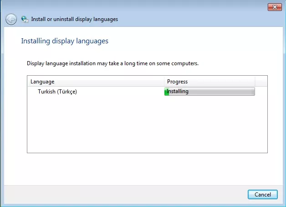The height and width of the screenshot is (207, 286).
Task: Select the Turkish (Türkçe) row
Action: click(141, 92)
